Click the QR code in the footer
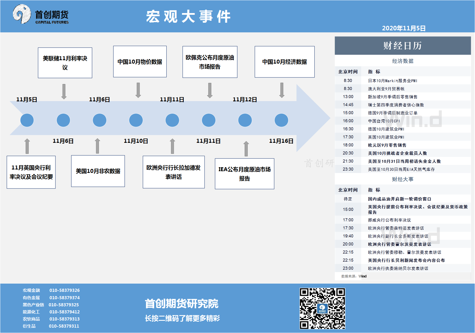 tap(322, 309)
